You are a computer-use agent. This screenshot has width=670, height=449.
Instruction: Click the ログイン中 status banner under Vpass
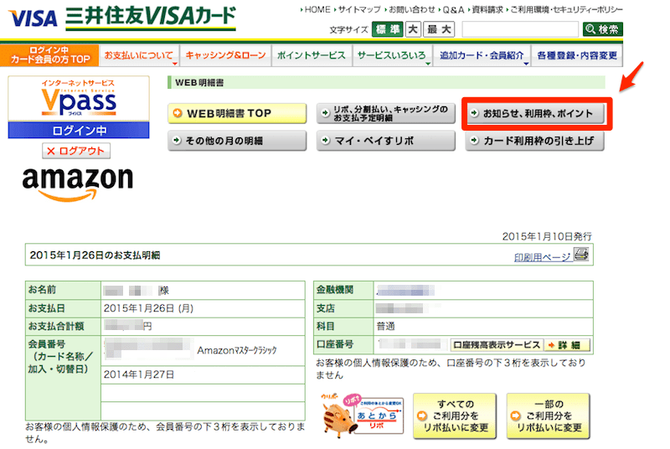click(79, 131)
